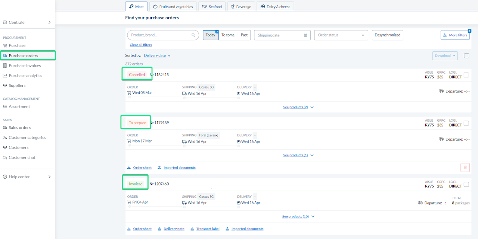The image size is (478, 239).
Task: Click Forel (Lavaux) shipping tag
Action: tap(209, 135)
